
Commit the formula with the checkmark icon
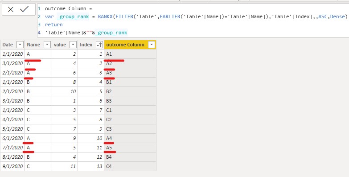(24, 9)
